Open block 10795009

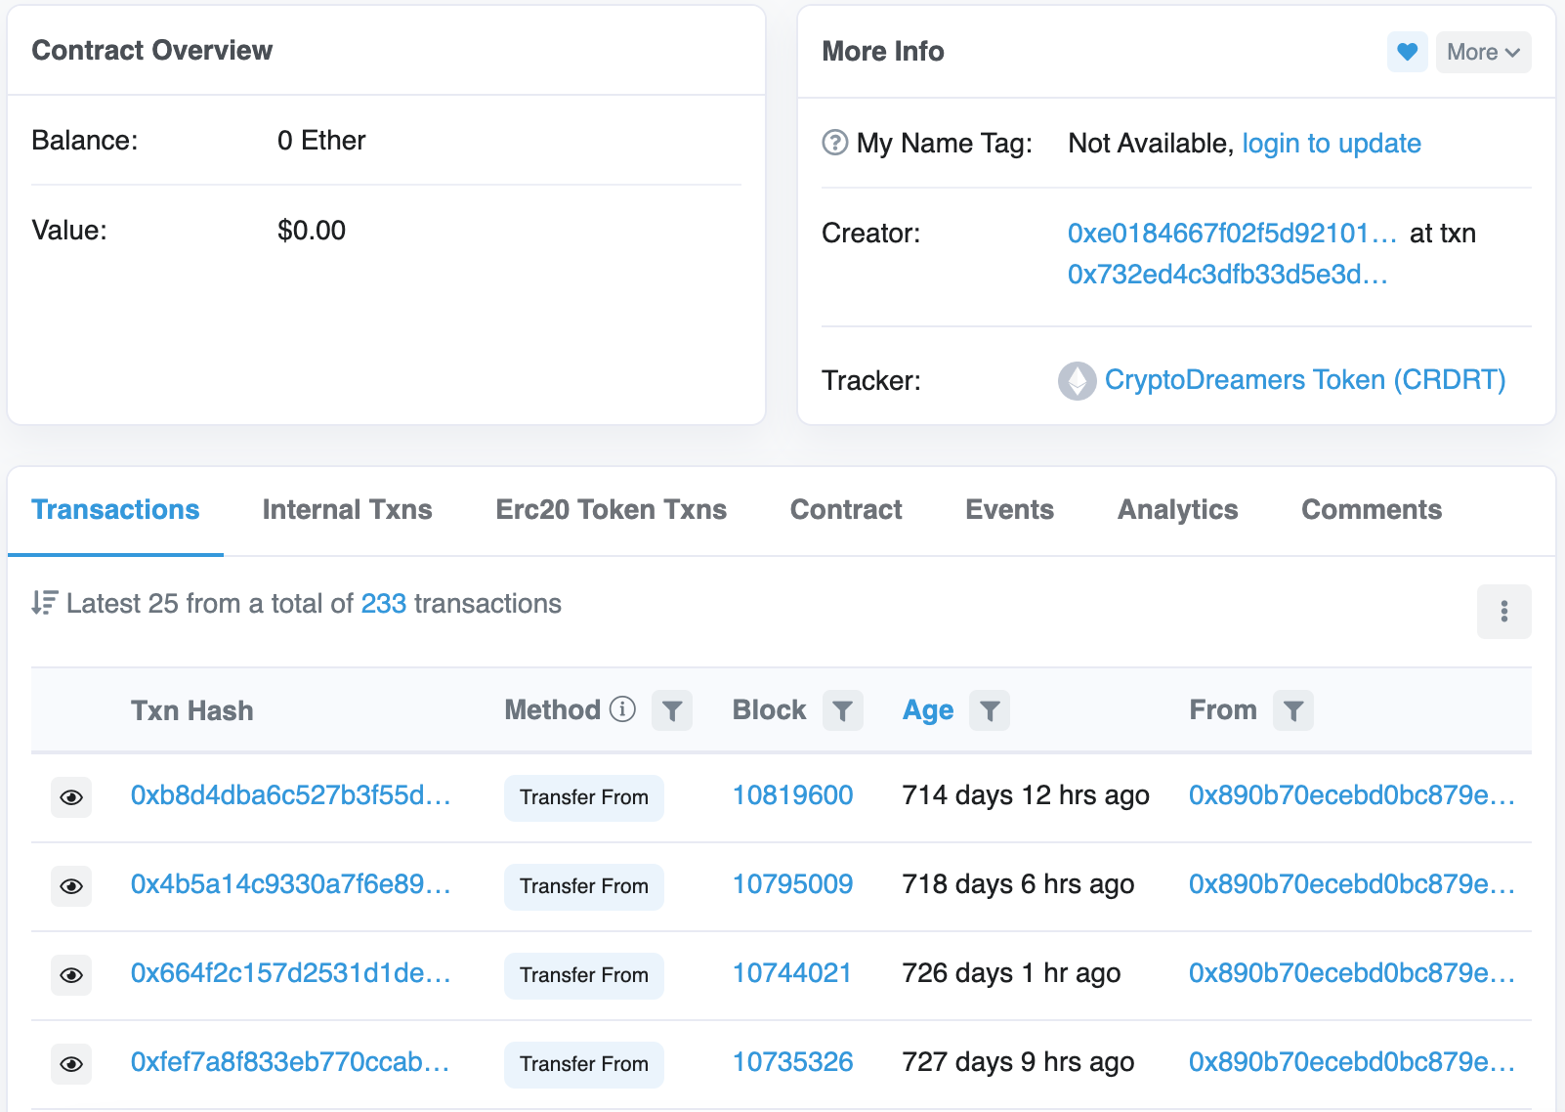click(x=792, y=884)
